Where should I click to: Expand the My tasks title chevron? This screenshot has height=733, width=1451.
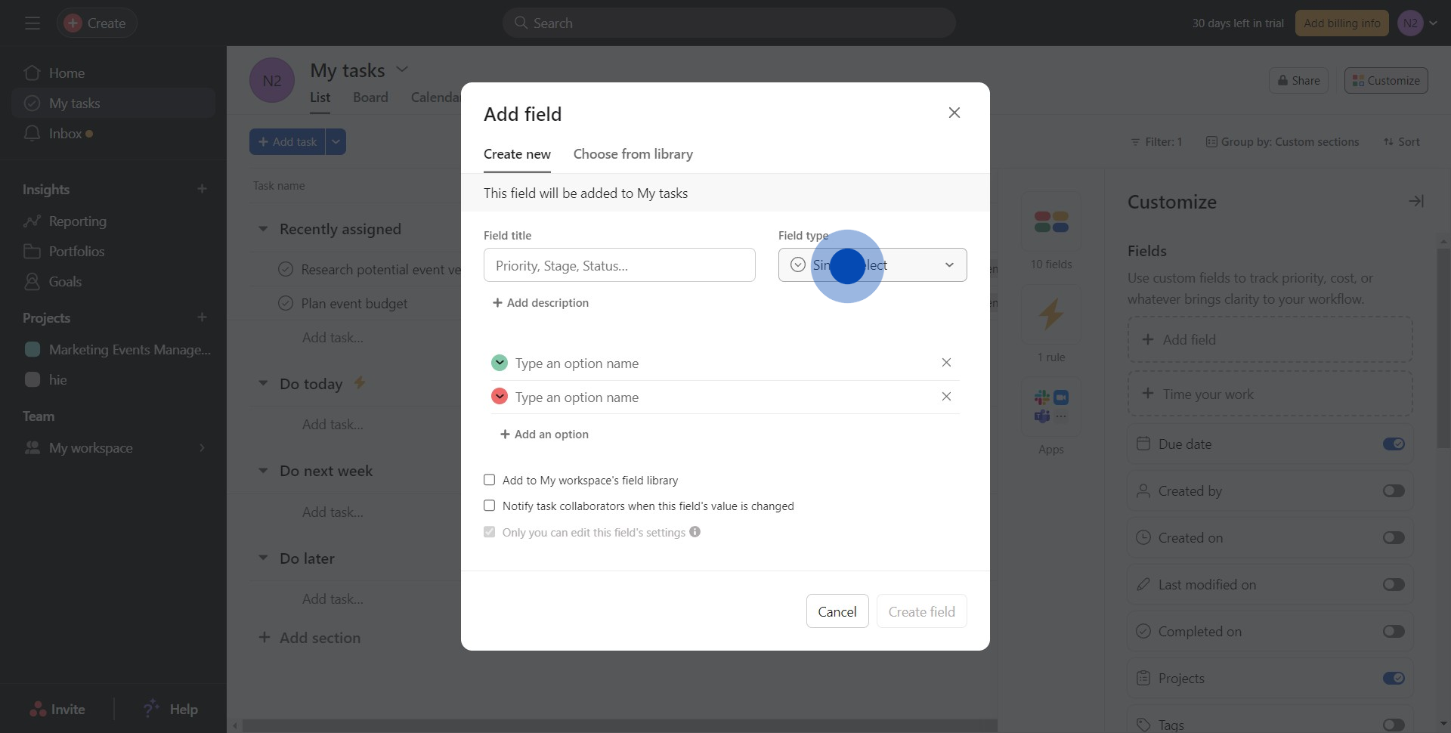[402, 70]
